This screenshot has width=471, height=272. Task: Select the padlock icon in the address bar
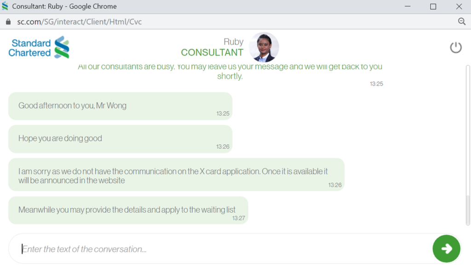pyautogui.click(x=7, y=21)
